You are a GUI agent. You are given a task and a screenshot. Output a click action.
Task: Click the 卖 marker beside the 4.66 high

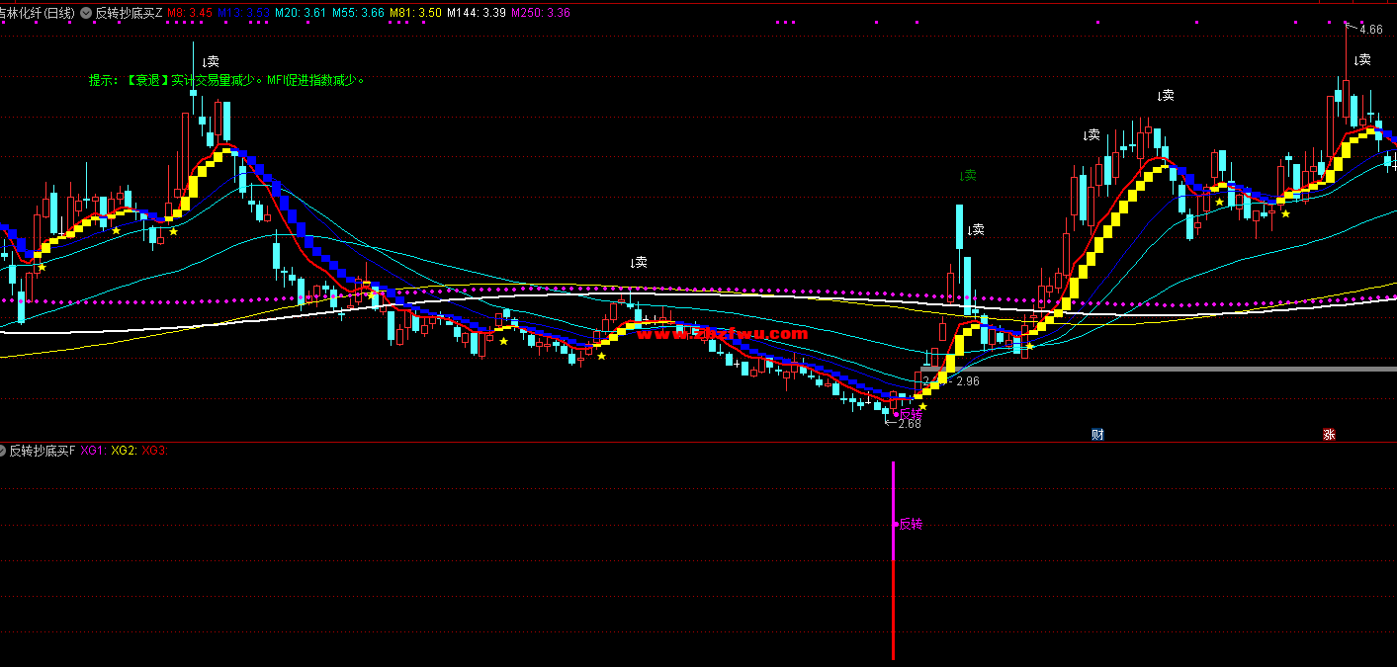click(1364, 59)
